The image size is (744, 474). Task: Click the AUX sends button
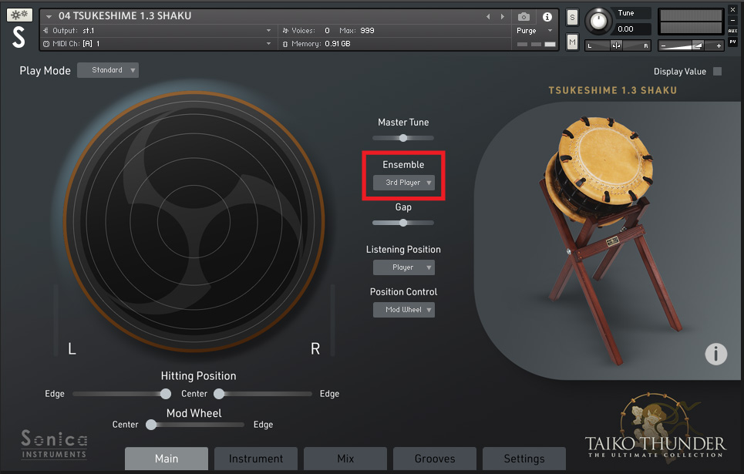coord(732,31)
